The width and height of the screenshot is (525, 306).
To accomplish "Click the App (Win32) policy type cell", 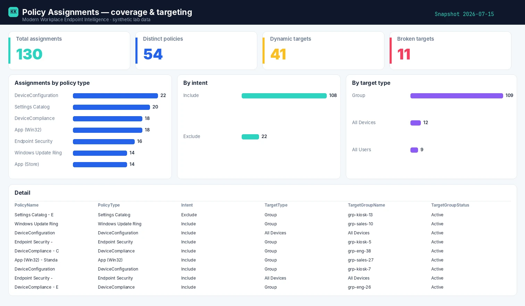I will tap(110, 260).
